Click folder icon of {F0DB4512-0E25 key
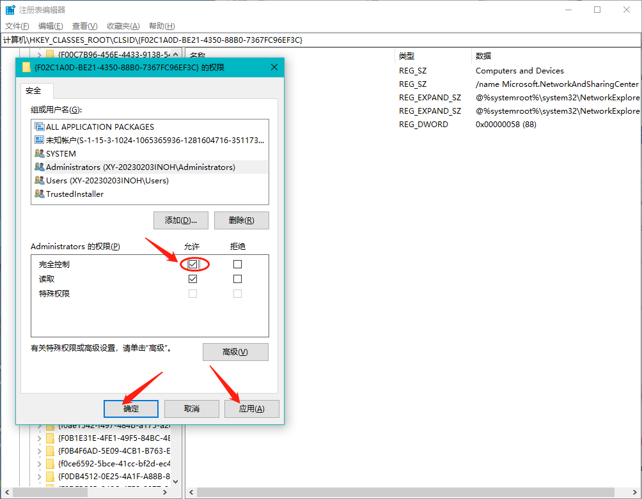 point(50,477)
